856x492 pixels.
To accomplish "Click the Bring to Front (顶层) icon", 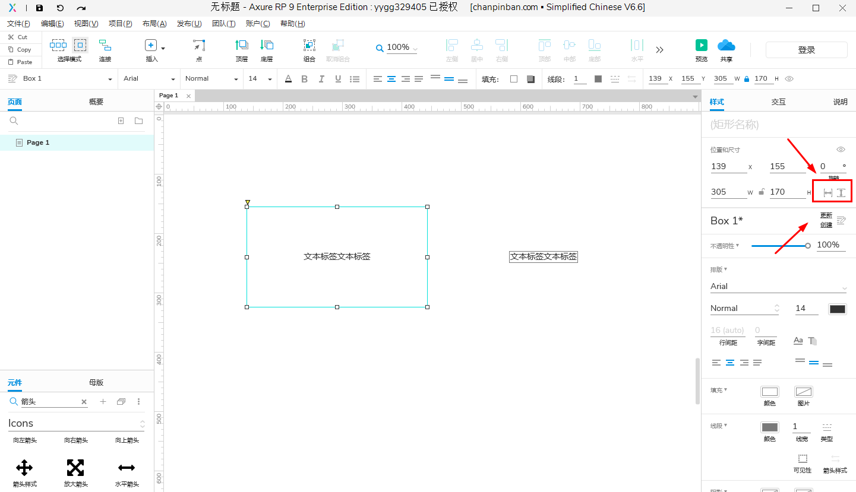I will click(242, 45).
